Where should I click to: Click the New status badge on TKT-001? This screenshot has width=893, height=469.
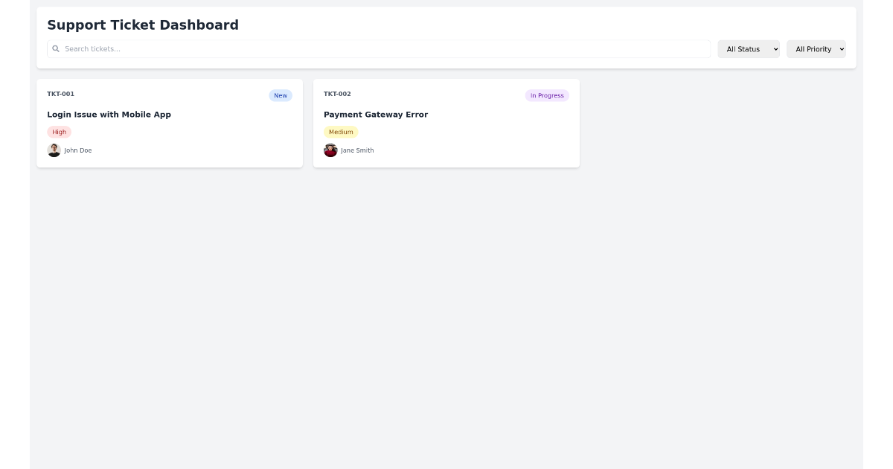click(281, 95)
